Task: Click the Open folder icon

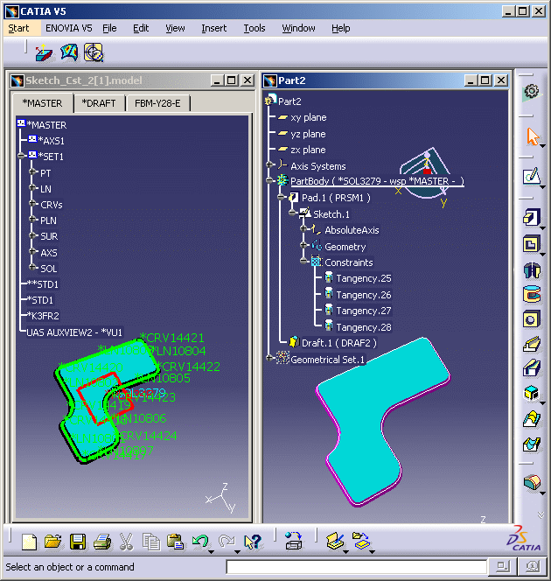Action: (53, 542)
